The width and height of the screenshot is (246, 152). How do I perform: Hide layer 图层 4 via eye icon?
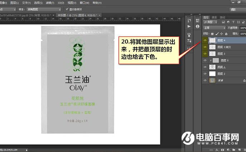tap(205, 40)
